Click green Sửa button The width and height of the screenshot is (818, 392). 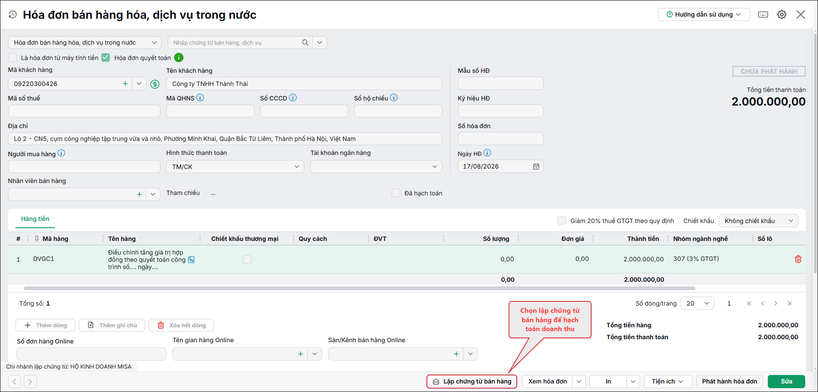click(787, 381)
